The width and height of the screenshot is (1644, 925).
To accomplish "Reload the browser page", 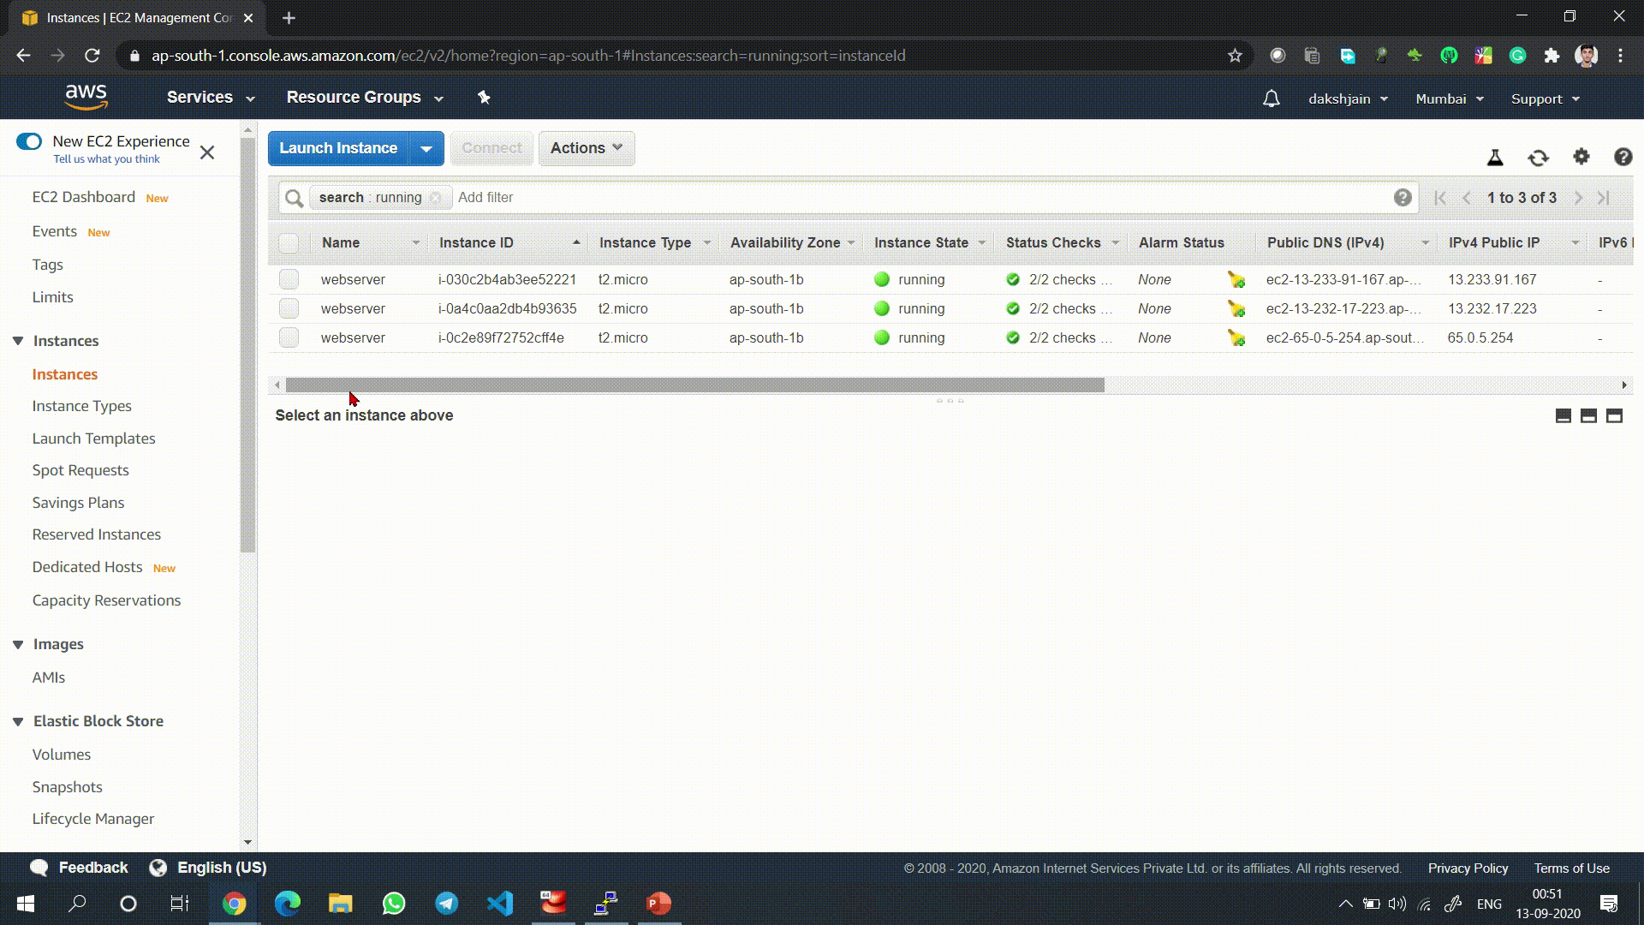I will [x=92, y=56].
